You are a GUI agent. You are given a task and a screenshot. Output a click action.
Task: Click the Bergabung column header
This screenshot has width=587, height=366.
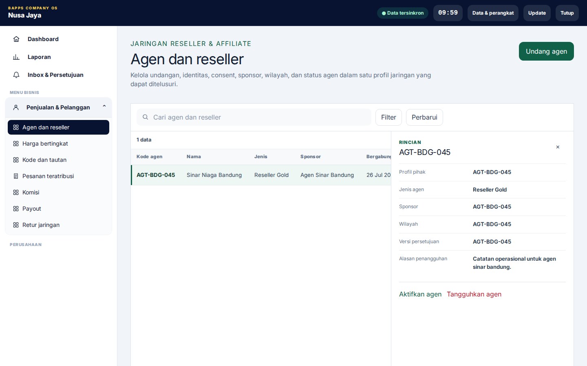pos(379,157)
